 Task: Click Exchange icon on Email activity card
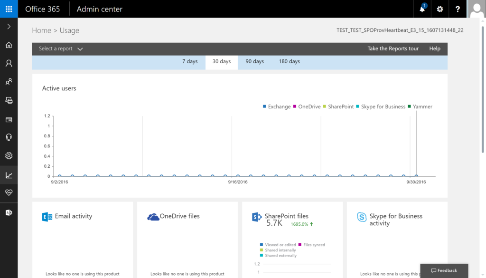(x=47, y=217)
